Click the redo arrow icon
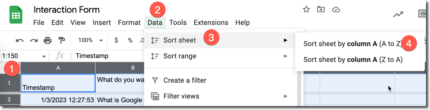Image resolution: width=430 pixels, height=110 pixels. coord(34,40)
